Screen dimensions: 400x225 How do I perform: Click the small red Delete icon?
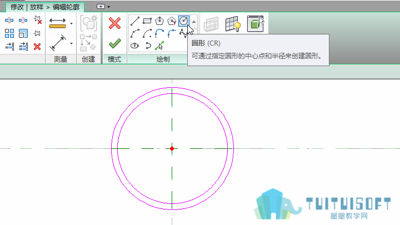37,47
